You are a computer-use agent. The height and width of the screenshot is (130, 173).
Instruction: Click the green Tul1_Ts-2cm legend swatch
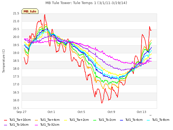point(95,120)
